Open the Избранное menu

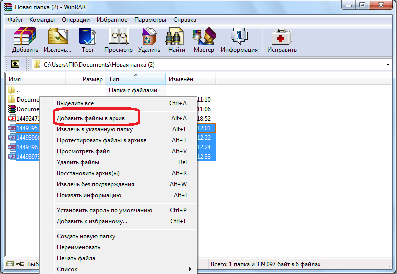tap(112, 20)
